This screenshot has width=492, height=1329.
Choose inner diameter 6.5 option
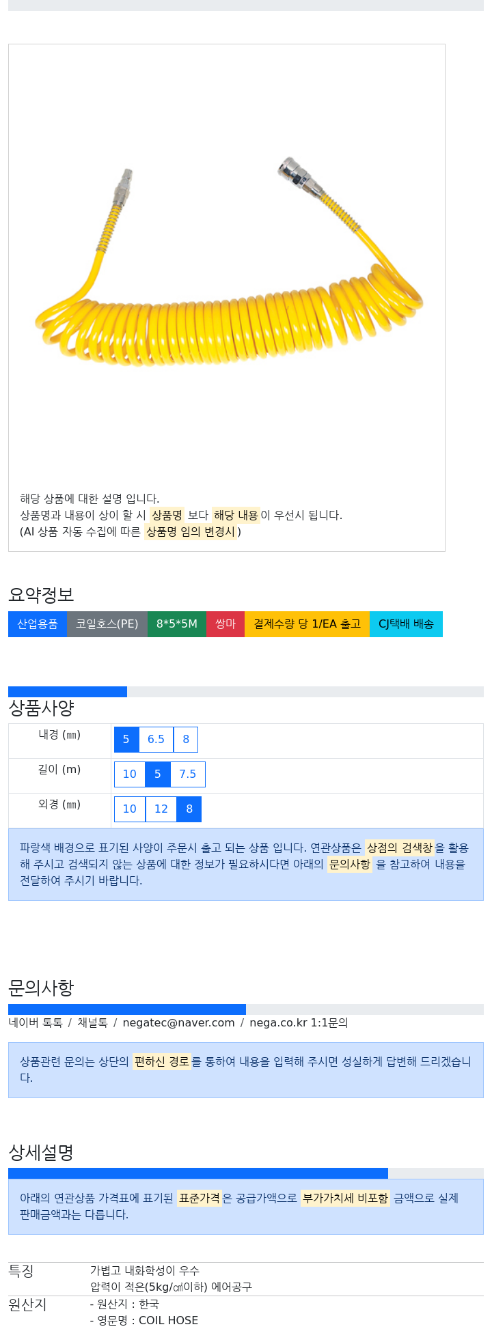point(156,740)
